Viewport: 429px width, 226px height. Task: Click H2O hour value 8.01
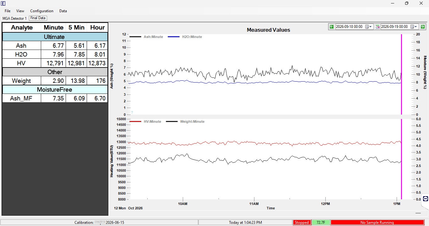(x=97, y=54)
